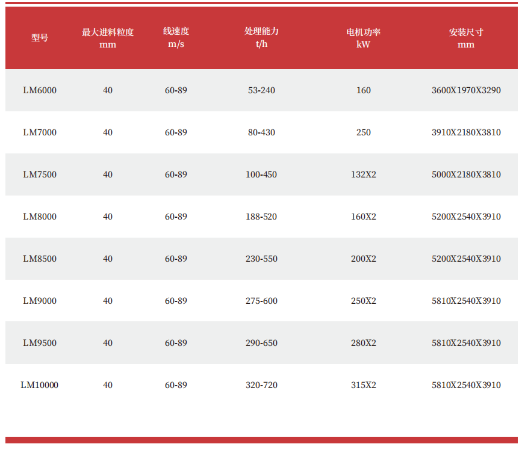
Task: Select the 安装尺寸 mm header
Action: [x=466, y=38]
